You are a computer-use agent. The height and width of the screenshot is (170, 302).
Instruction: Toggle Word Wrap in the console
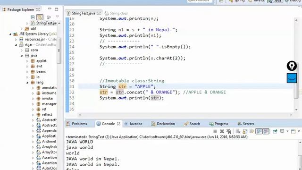pos(252,131)
